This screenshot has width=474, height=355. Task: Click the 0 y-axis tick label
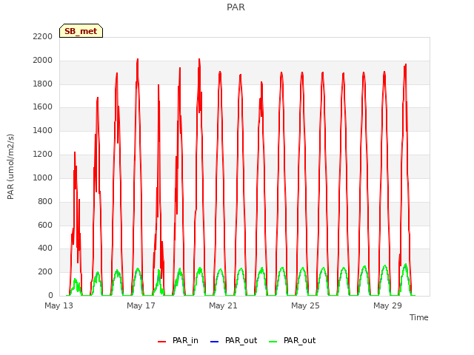point(50,296)
